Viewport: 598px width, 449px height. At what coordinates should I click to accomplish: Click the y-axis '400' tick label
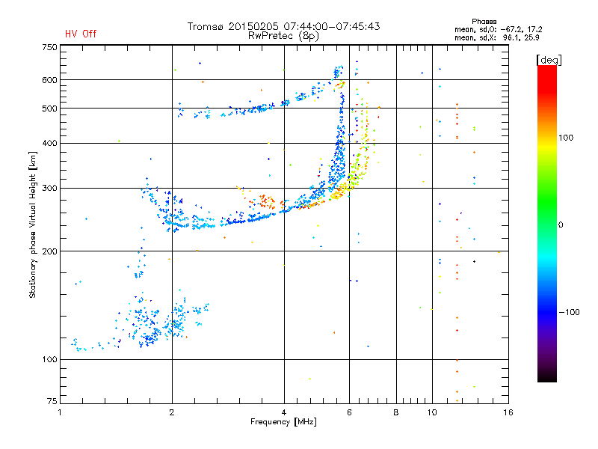[x=49, y=143]
